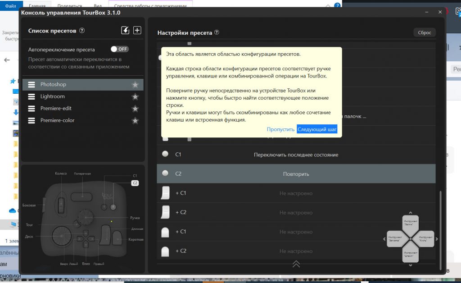
Task: Click right arrow of the D-pad overlay
Action: (437, 239)
